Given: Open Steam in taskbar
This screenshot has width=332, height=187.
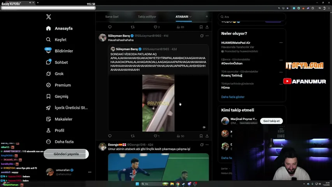Looking at the screenshot, I should point(183,184).
